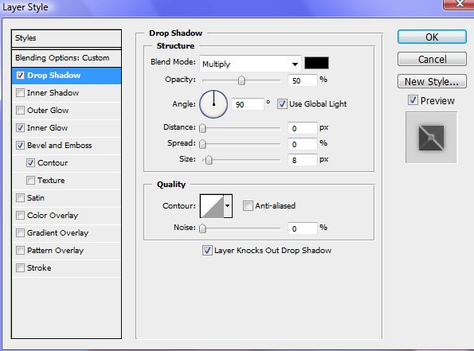Click the Angle value field
Image resolution: width=474 pixels, height=351 pixels.
pyautogui.click(x=248, y=104)
